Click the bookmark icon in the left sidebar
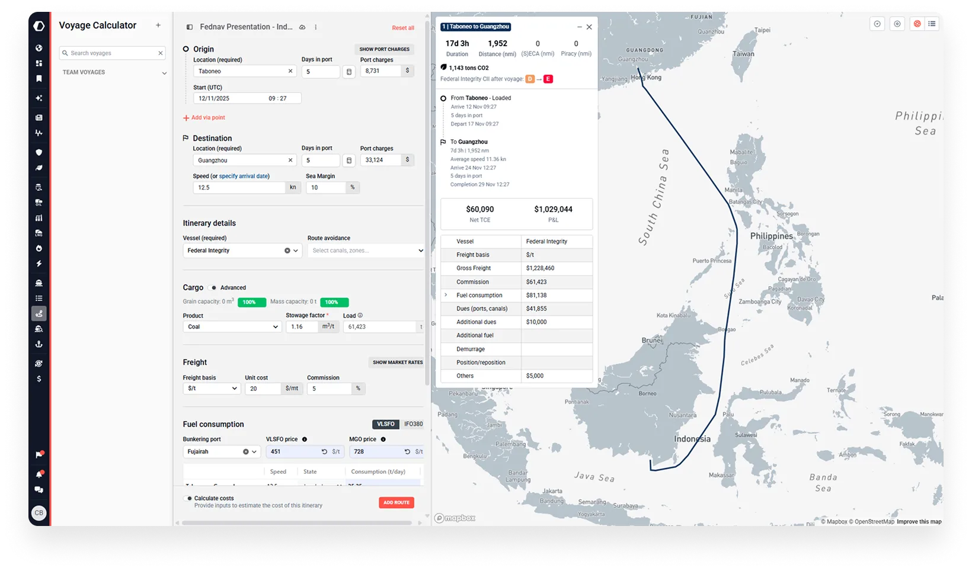The width and height of the screenshot is (972, 571). 39,79
